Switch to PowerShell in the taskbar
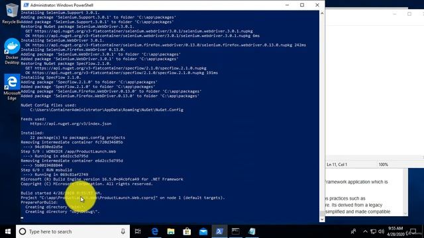The width and height of the screenshot is (424, 238). pyautogui.click(x=219, y=231)
